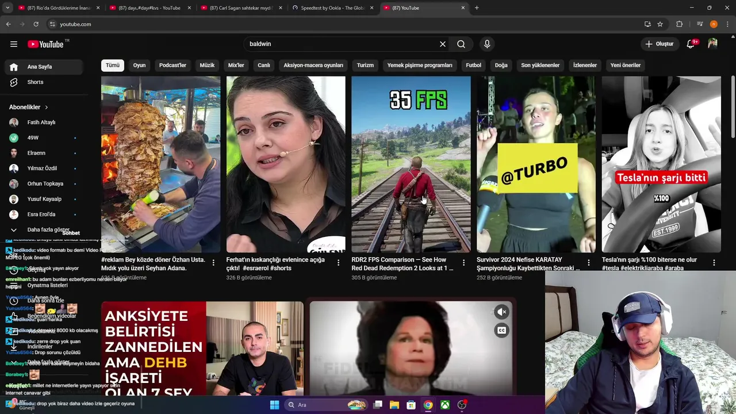
Task: Click the youtube.com address bar
Action: coord(345,24)
